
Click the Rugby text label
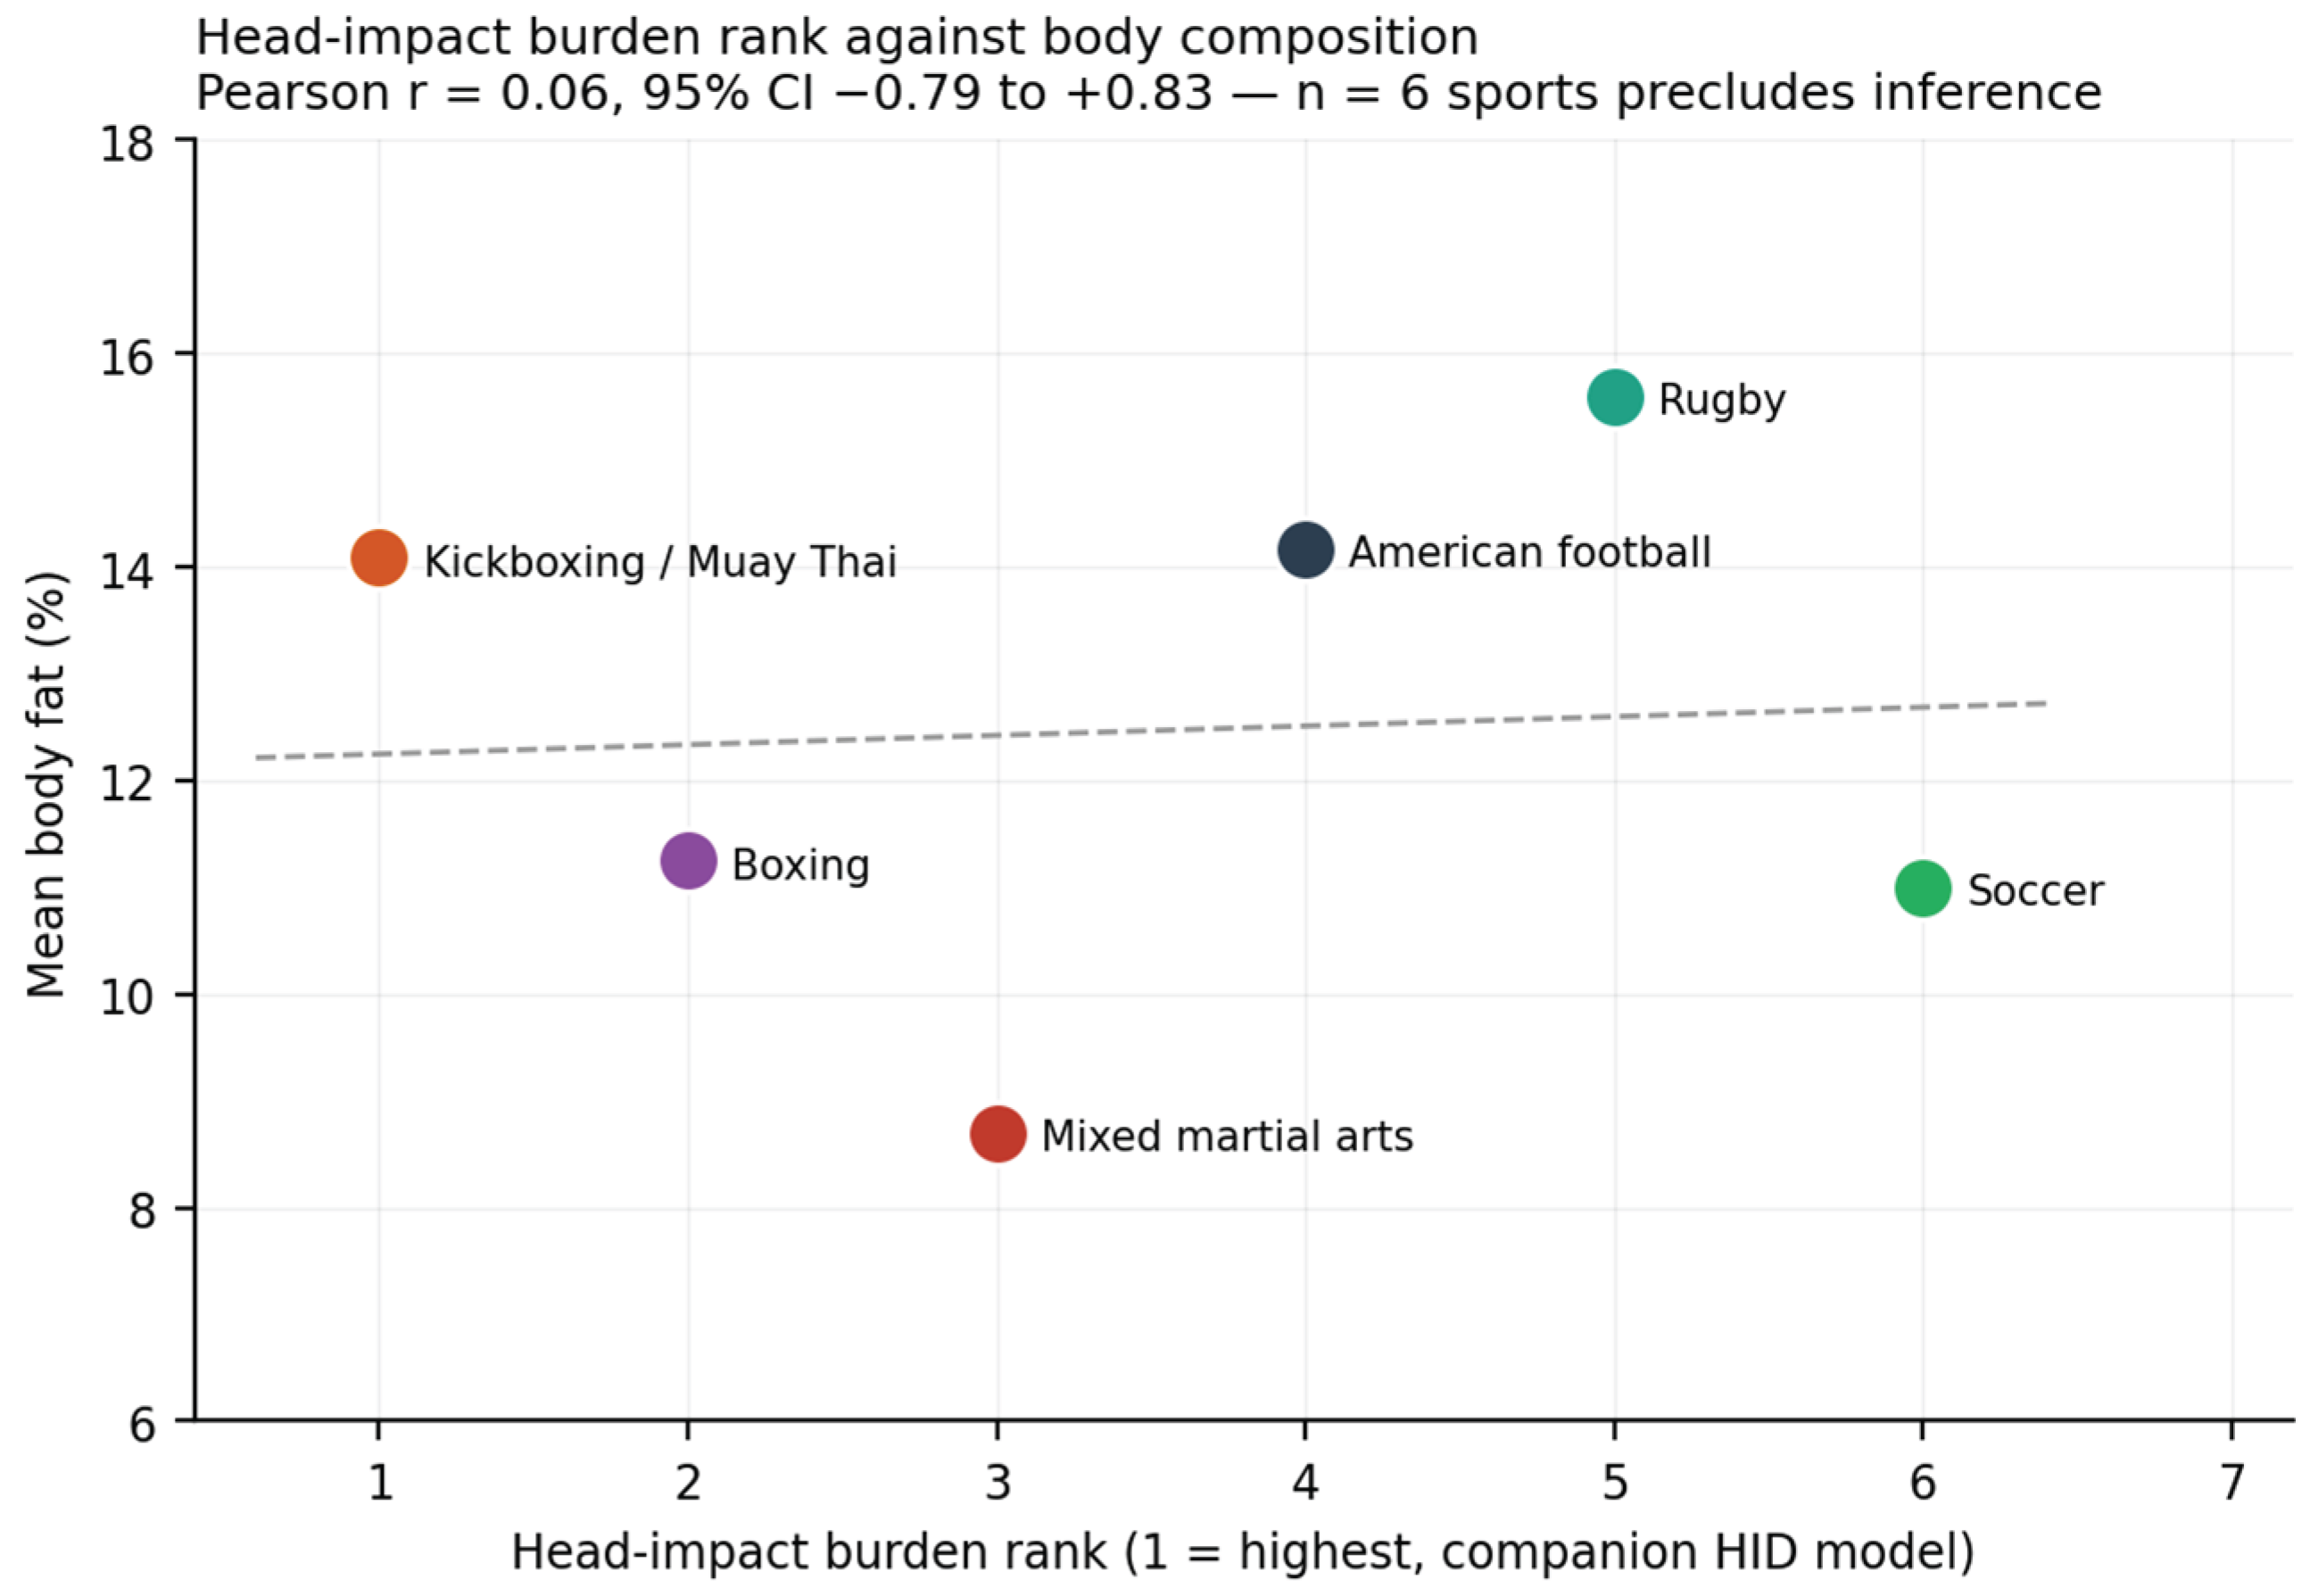pos(1721,400)
